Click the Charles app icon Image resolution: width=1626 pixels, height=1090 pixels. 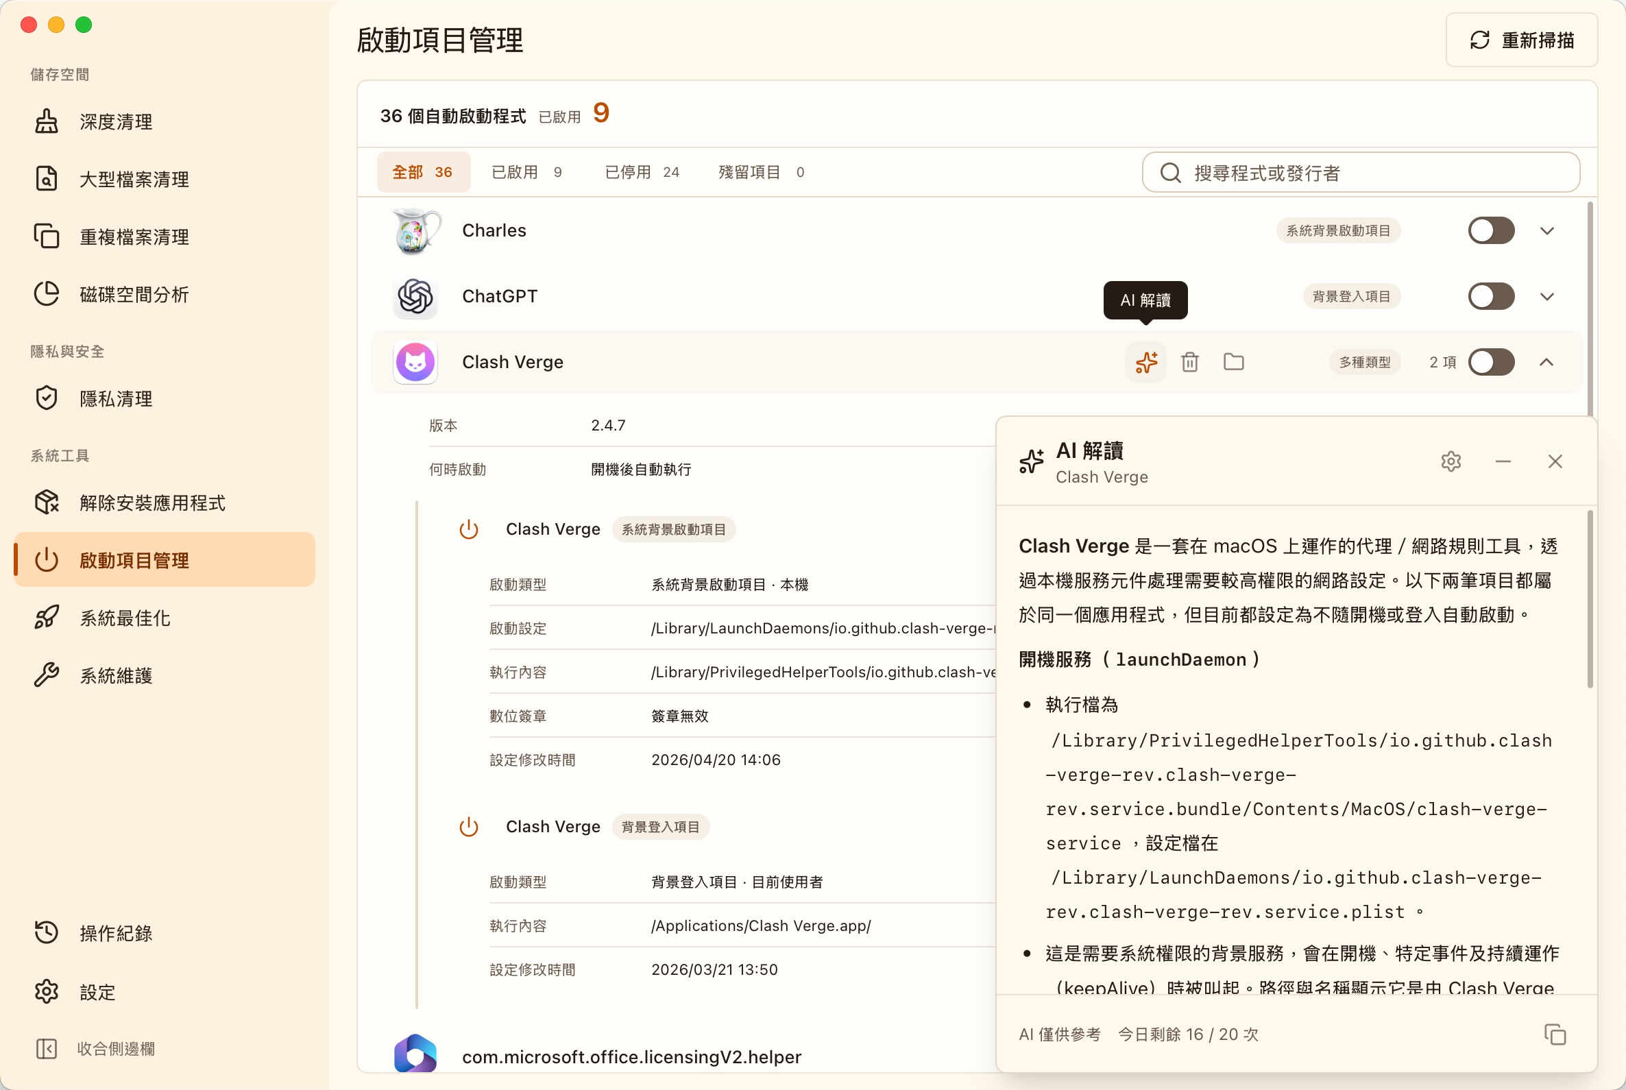pyautogui.click(x=415, y=231)
